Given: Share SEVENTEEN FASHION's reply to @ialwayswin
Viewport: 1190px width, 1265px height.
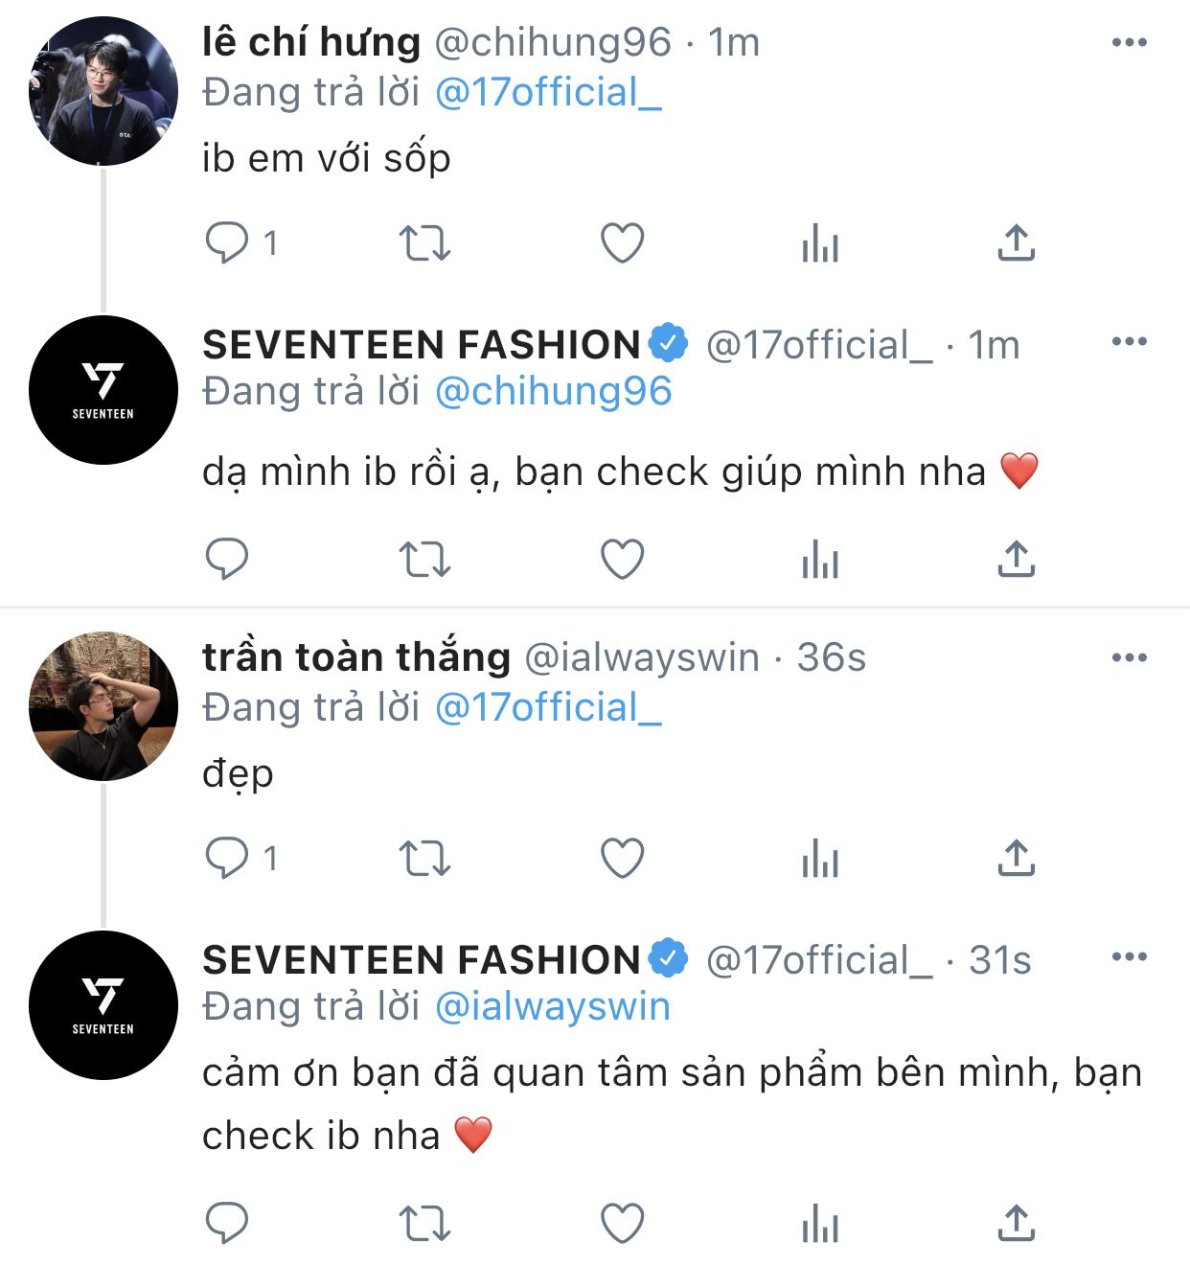Looking at the screenshot, I should [x=1016, y=1224].
